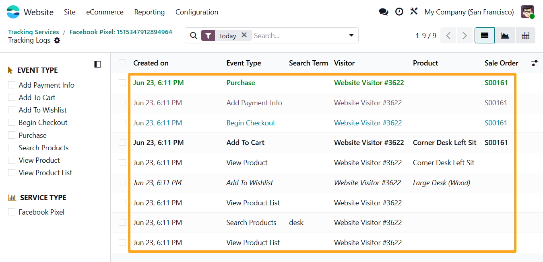Check View Product List event filter
Image resolution: width=543 pixels, height=262 pixels.
tap(12, 173)
